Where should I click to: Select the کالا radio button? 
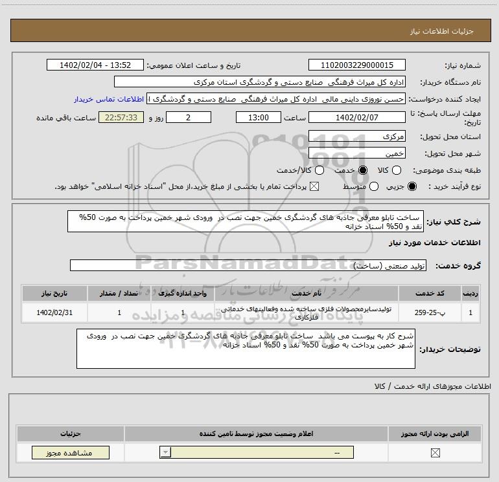396,170
